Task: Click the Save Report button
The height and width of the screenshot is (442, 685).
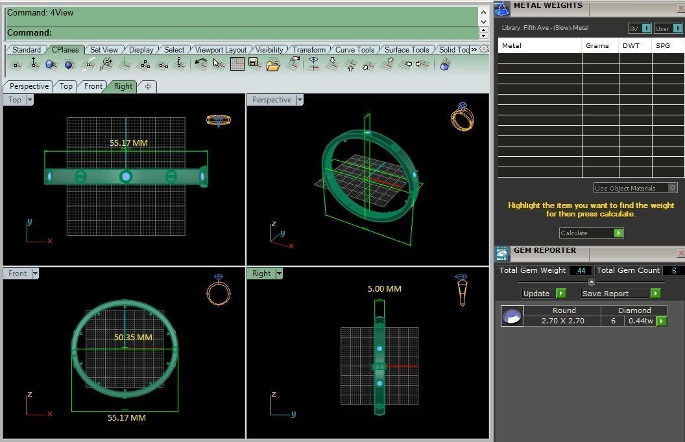Action: tap(621, 294)
